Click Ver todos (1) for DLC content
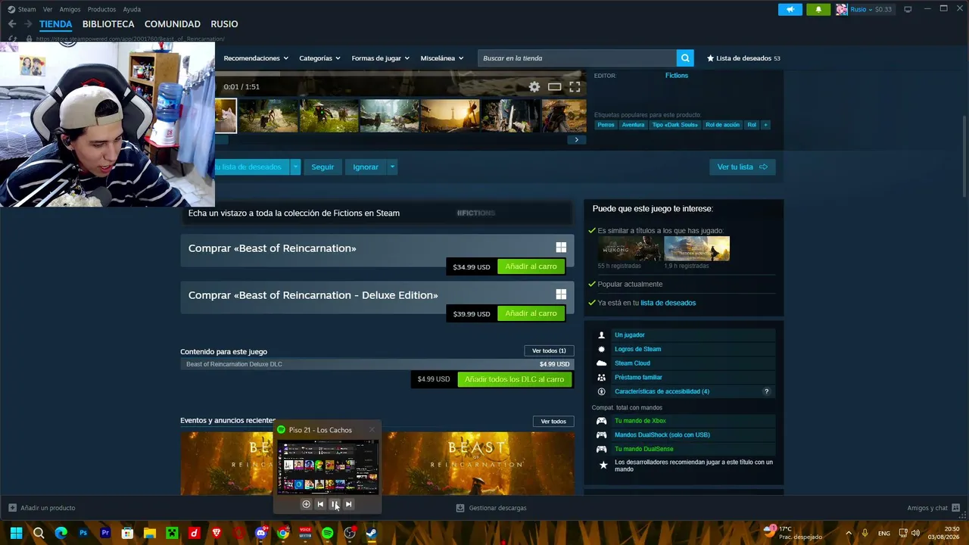969x545 pixels. [549, 351]
